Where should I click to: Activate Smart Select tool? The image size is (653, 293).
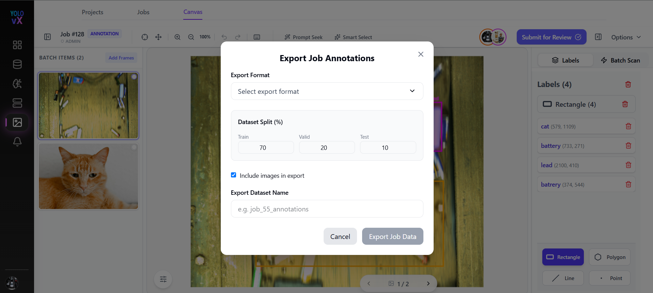353,37
